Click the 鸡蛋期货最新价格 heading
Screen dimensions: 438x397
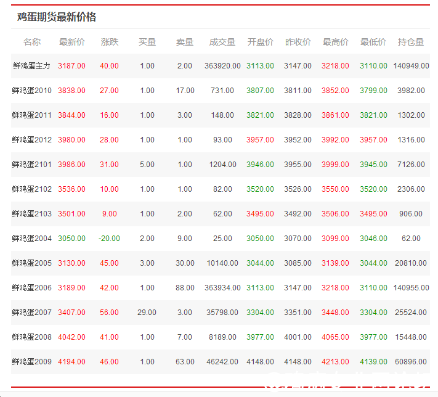pos(57,17)
